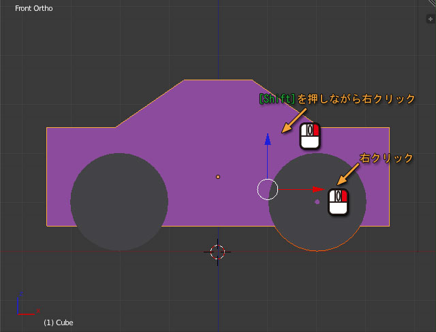The image size is (436, 332).
Task: Click the "(1) Cube" object name label
Action: tap(59, 322)
